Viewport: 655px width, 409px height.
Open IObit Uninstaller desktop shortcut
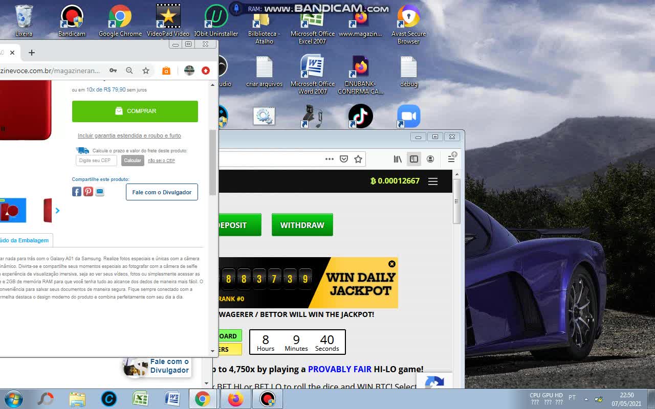(216, 20)
